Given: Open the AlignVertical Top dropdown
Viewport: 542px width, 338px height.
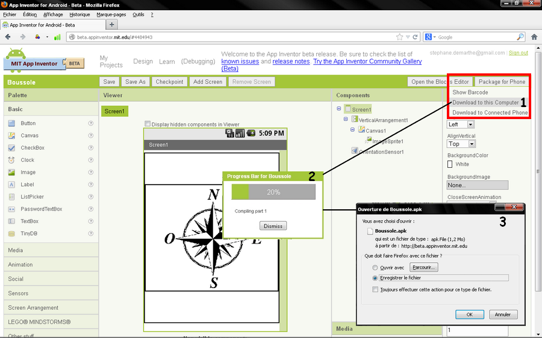Looking at the screenshot, I should point(461,144).
